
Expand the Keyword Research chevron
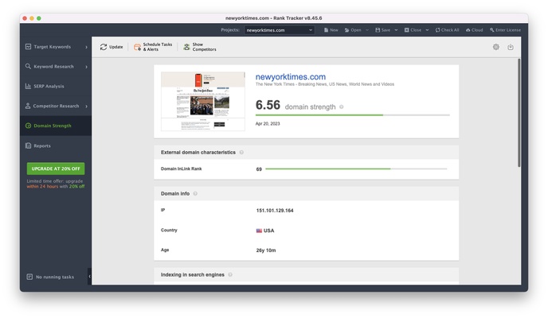(86, 67)
